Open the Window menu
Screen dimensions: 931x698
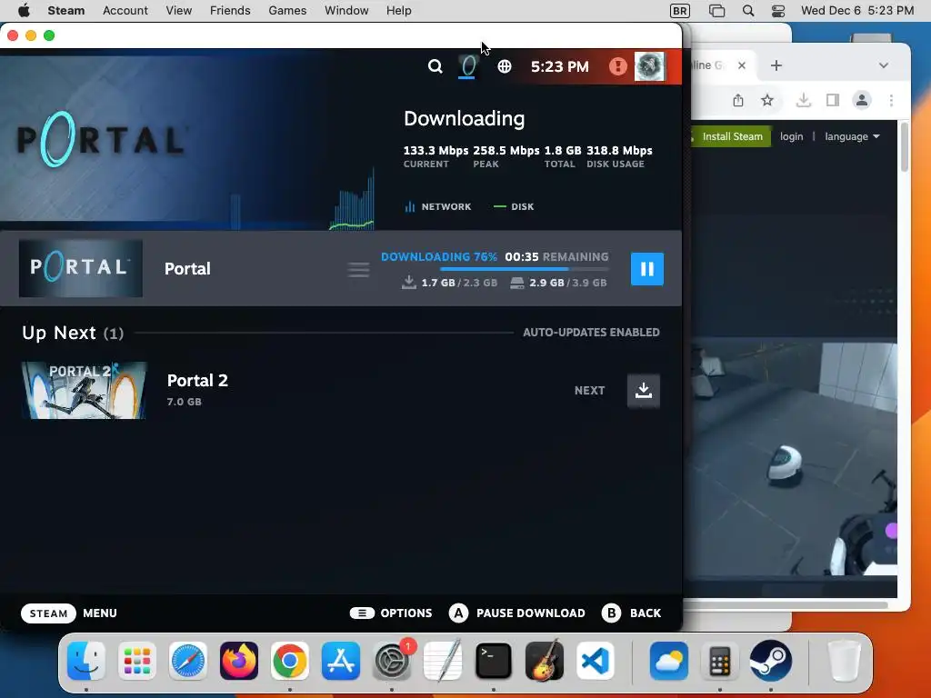(346, 11)
